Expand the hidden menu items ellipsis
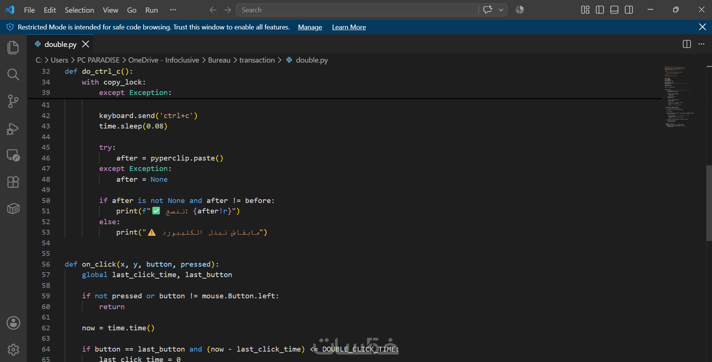The width and height of the screenshot is (712, 362). click(173, 10)
